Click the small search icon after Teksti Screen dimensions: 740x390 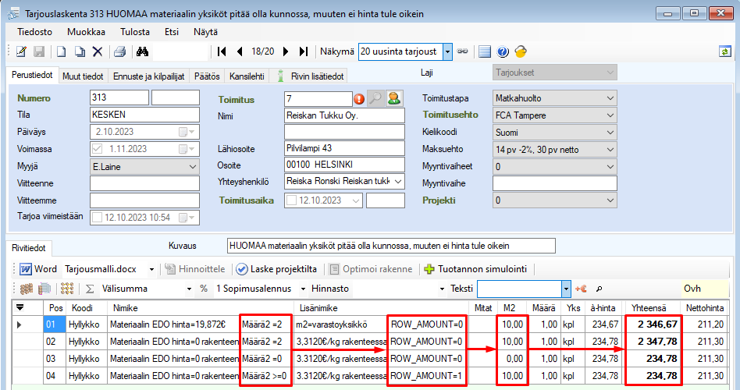coord(599,289)
